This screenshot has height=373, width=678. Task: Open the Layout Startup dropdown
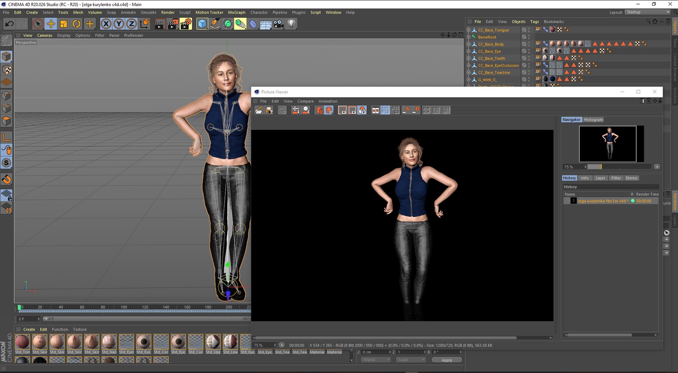click(648, 12)
